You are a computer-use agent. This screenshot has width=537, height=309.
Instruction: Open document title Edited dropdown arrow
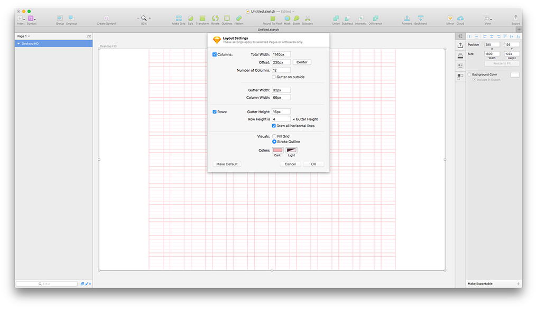293,11
